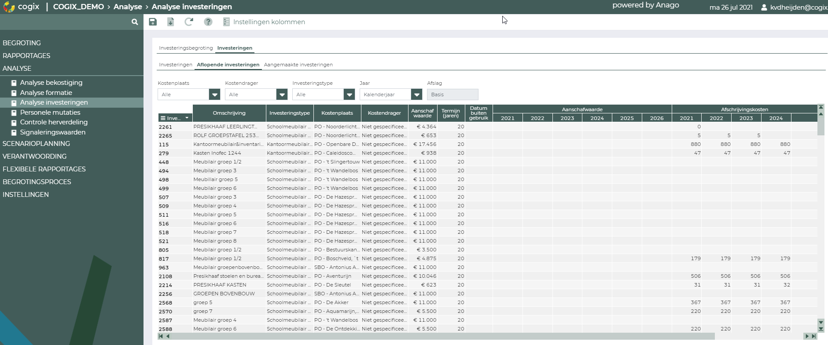Screen dimensions: 828x345
Task: Open Analyse formatie page
Action: [x=46, y=93]
